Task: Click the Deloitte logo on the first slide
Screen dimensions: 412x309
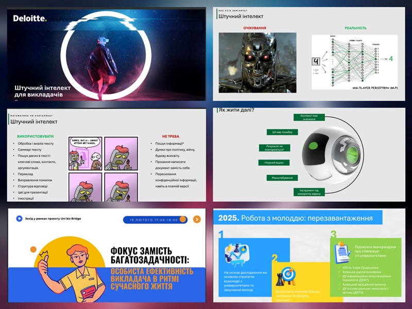Action: [x=30, y=18]
